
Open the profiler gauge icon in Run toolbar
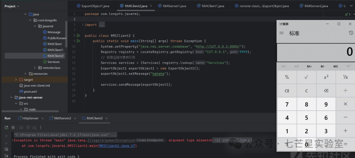tap(35, 128)
